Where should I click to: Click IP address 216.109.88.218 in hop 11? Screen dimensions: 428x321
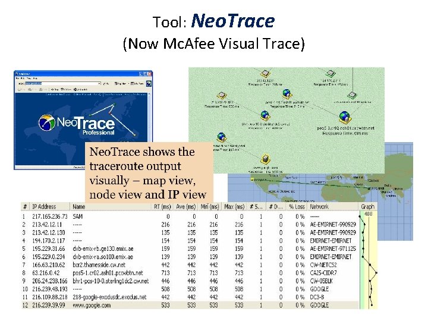click(50, 297)
